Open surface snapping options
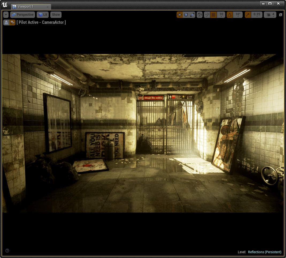 click(207, 15)
